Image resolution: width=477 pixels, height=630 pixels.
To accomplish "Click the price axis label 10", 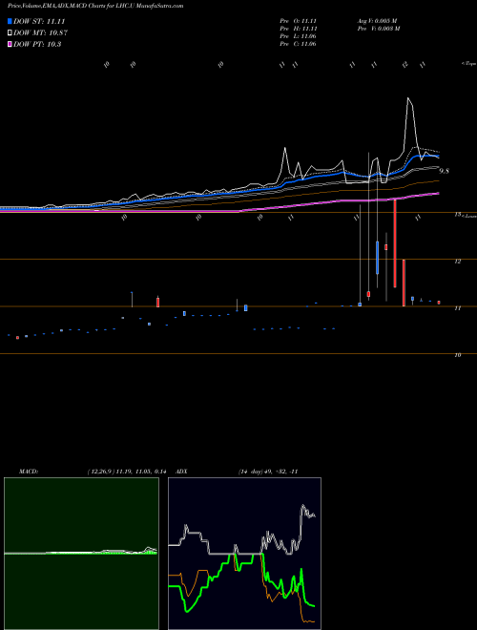I will point(457,356).
